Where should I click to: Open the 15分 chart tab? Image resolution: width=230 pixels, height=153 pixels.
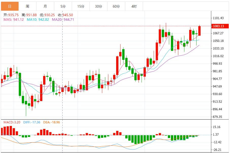[81, 6]
